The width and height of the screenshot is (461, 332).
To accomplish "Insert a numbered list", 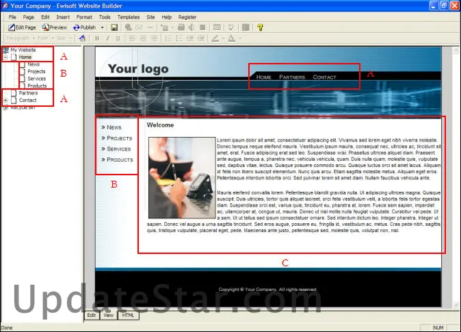I will coord(168,38).
